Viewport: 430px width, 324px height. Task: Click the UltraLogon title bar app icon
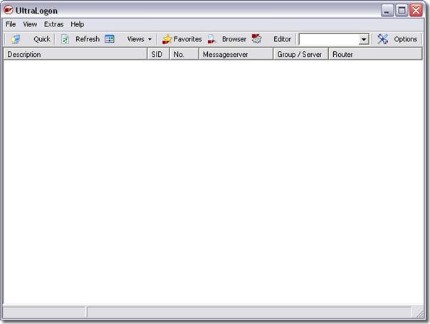pos(9,10)
